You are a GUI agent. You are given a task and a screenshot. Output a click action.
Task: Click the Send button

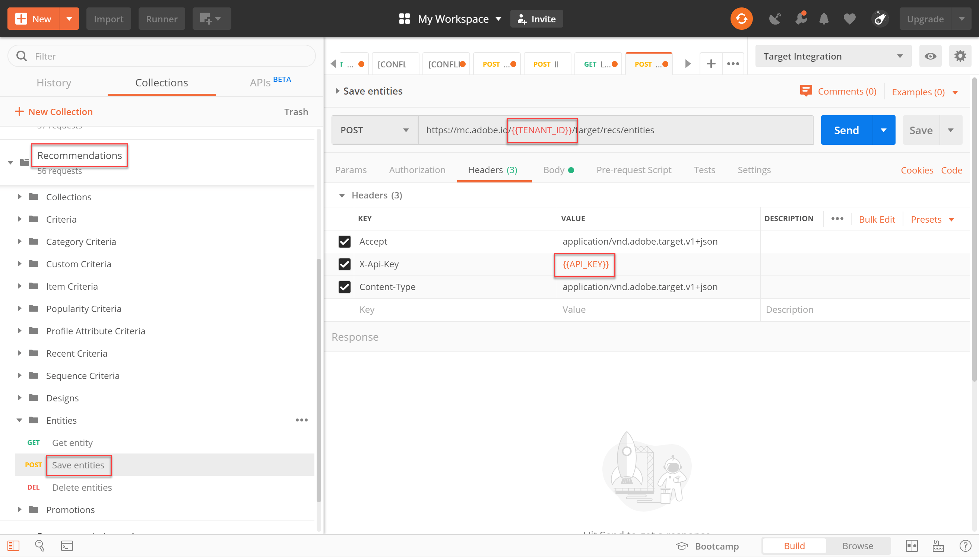click(x=846, y=130)
